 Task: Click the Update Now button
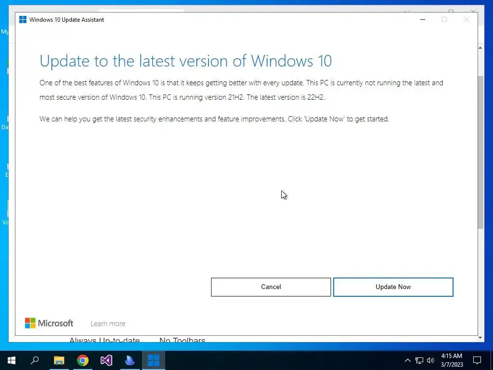point(393,287)
